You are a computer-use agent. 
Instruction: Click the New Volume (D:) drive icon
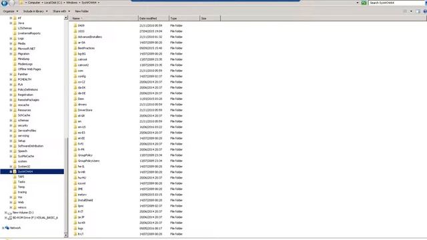pos(10,213)
